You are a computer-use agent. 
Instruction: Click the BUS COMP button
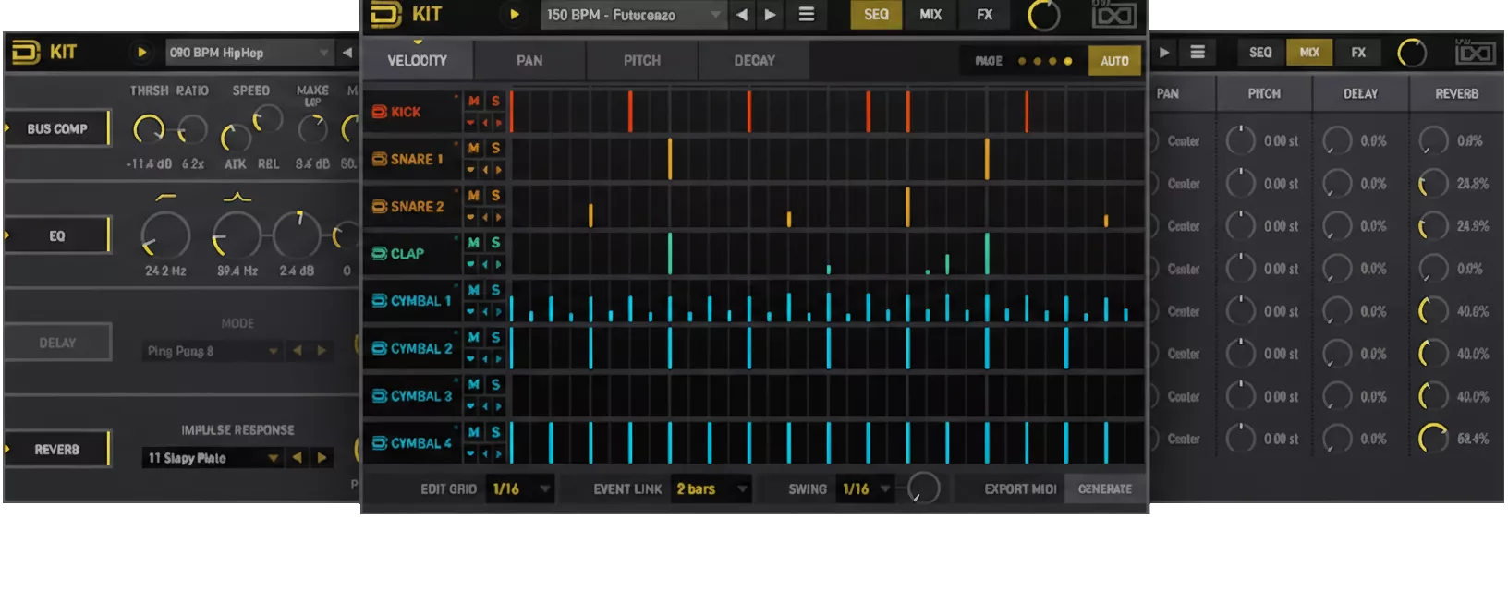tap(57, 129)
